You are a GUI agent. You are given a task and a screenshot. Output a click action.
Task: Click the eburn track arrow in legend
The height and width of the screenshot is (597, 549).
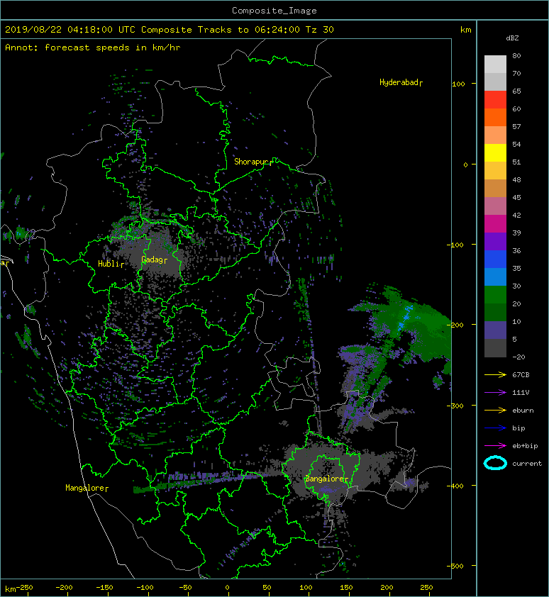point(495,411)
